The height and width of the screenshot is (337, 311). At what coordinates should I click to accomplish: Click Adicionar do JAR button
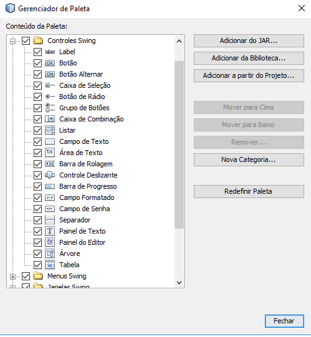pos(249,40)
